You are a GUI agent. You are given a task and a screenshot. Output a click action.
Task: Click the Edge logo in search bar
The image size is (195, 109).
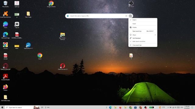68,16
